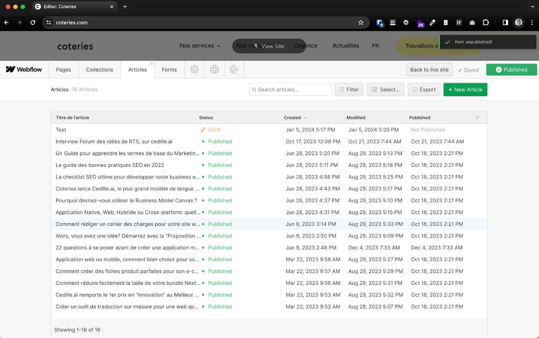View site information icon in address bar

click(49, 23)
